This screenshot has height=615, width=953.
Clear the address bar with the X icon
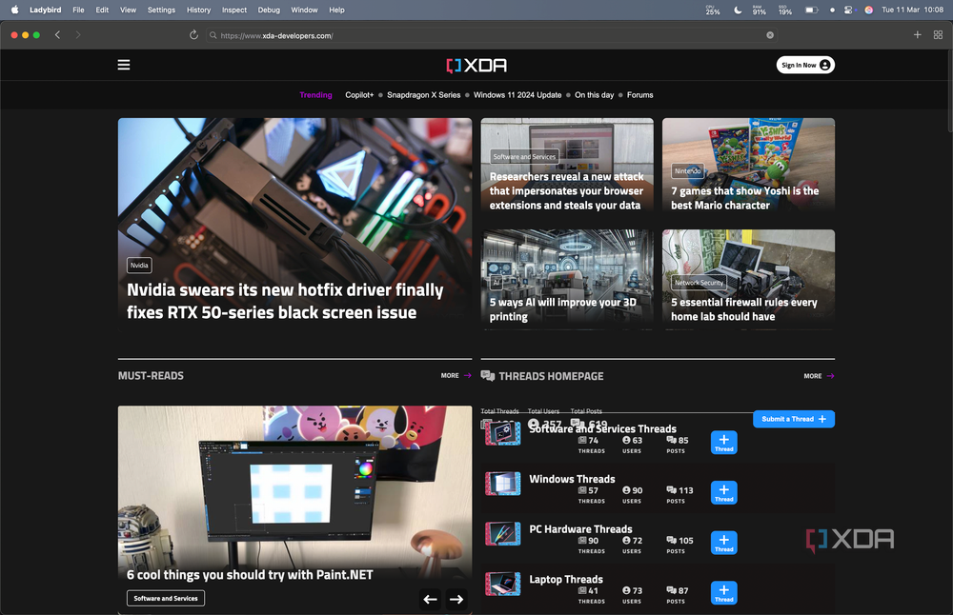tap(770, 35)
